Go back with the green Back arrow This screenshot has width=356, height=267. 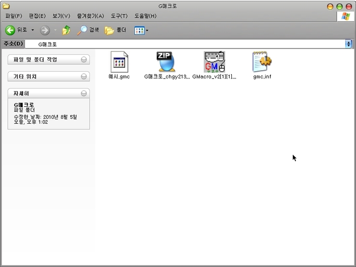point(10,30)
